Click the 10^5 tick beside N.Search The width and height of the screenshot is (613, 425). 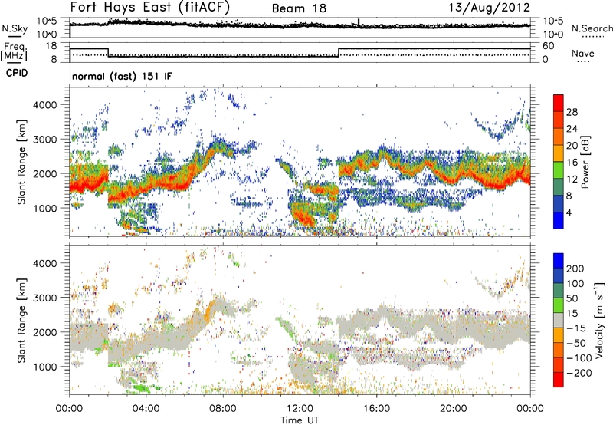point(553,21)
